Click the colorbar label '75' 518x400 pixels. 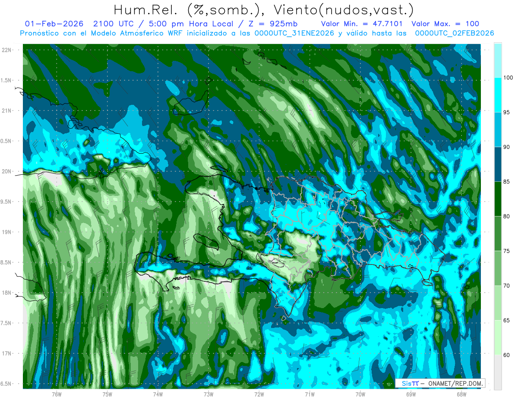[x=508, y=251]
